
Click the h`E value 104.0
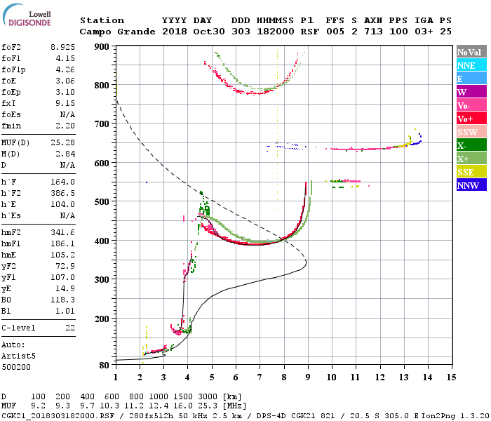point(62,204)
